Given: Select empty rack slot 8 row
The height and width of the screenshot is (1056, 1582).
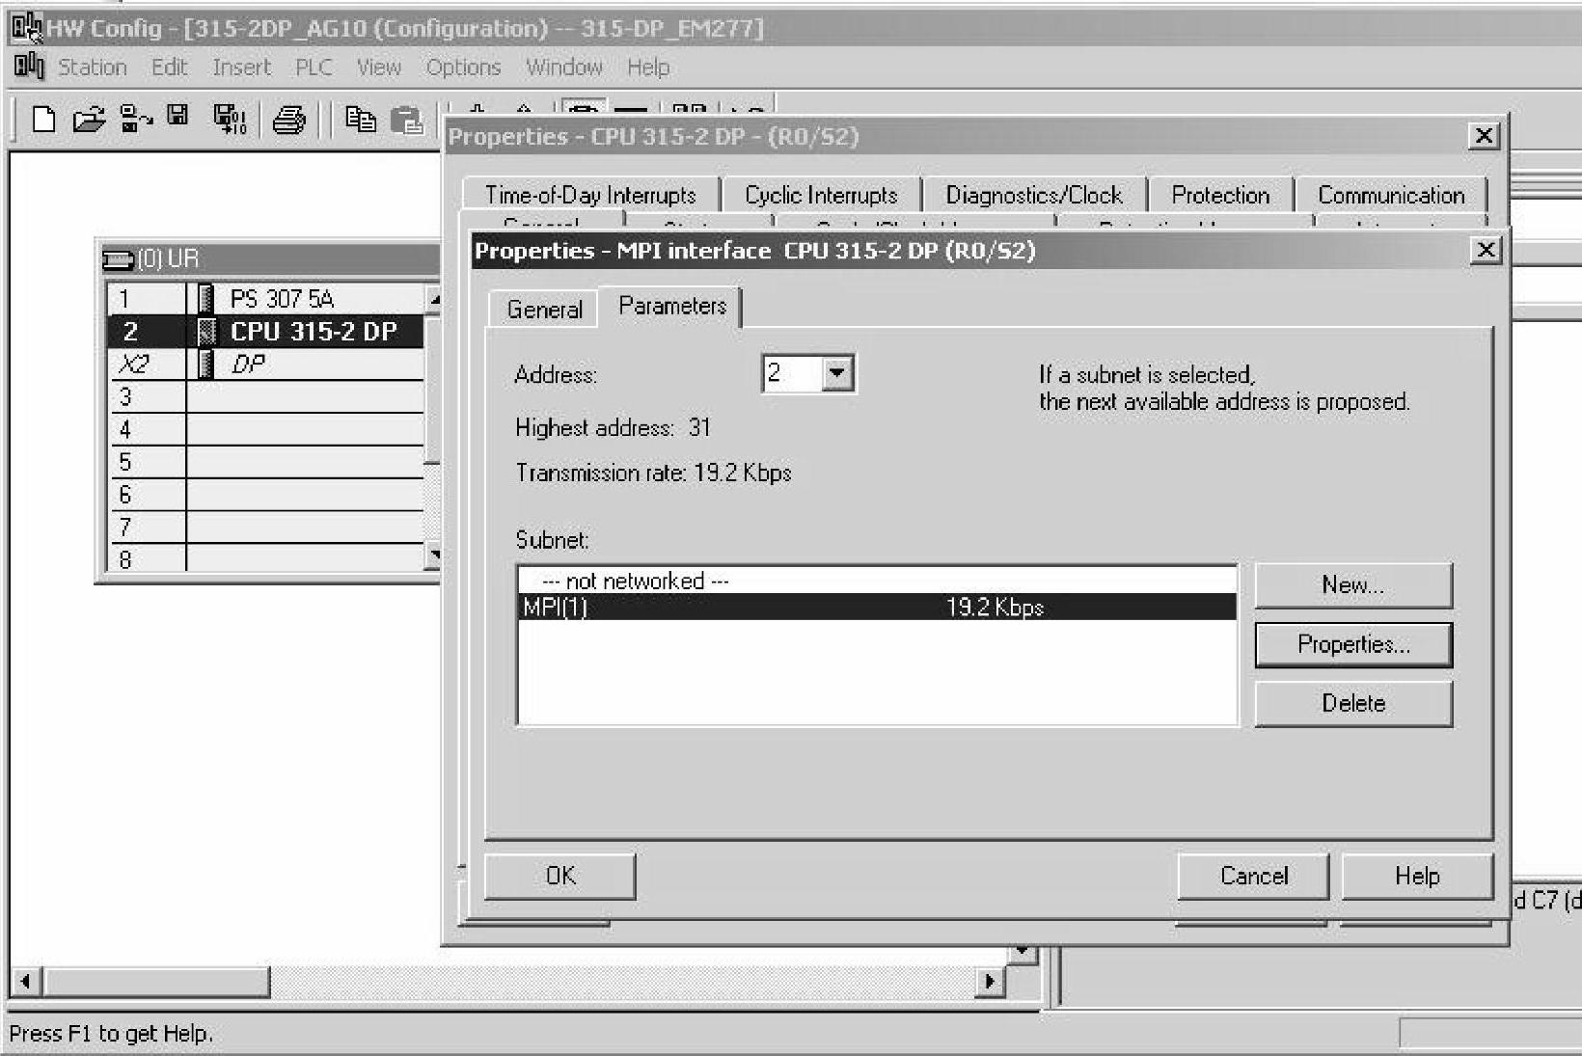Looking at the screenshot, I should (266, 558).
